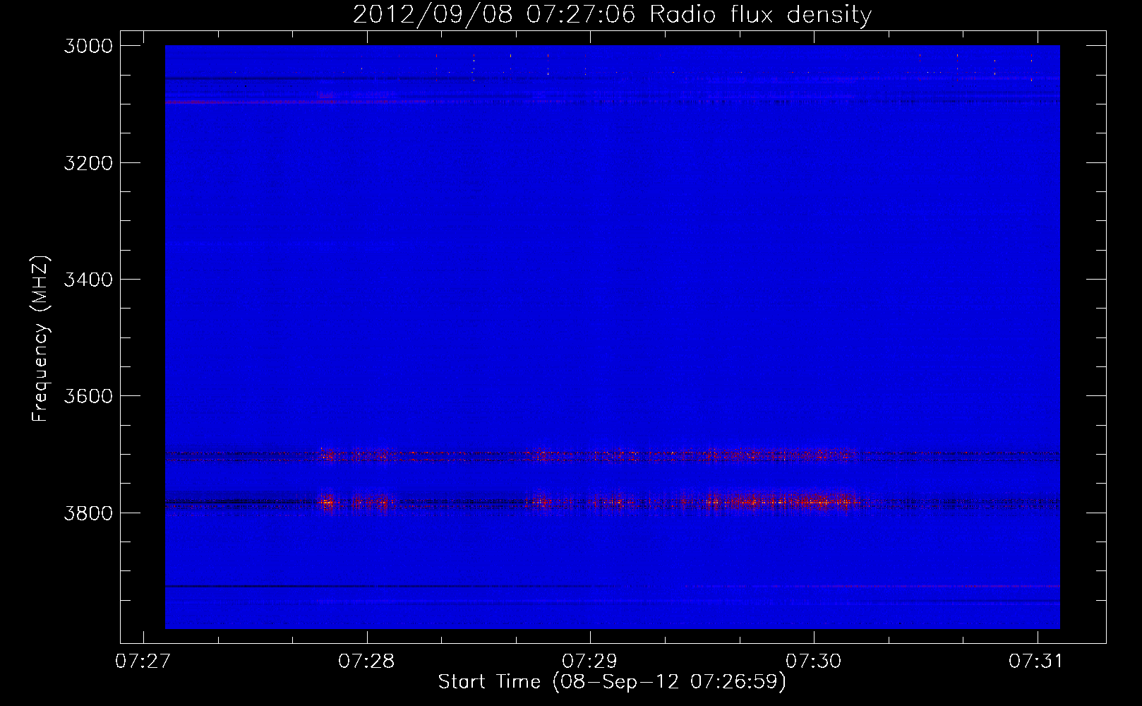Screen dimensions: 1142x706
Task: Click the plot title '2012/09/08 07:27:06 Radio flux density'
Action: pyautogui.click(x=612, y=14)
